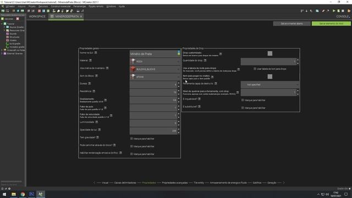
Task: Expand the Resources (Gradle) tree node
Action: (x=4, y=30)
